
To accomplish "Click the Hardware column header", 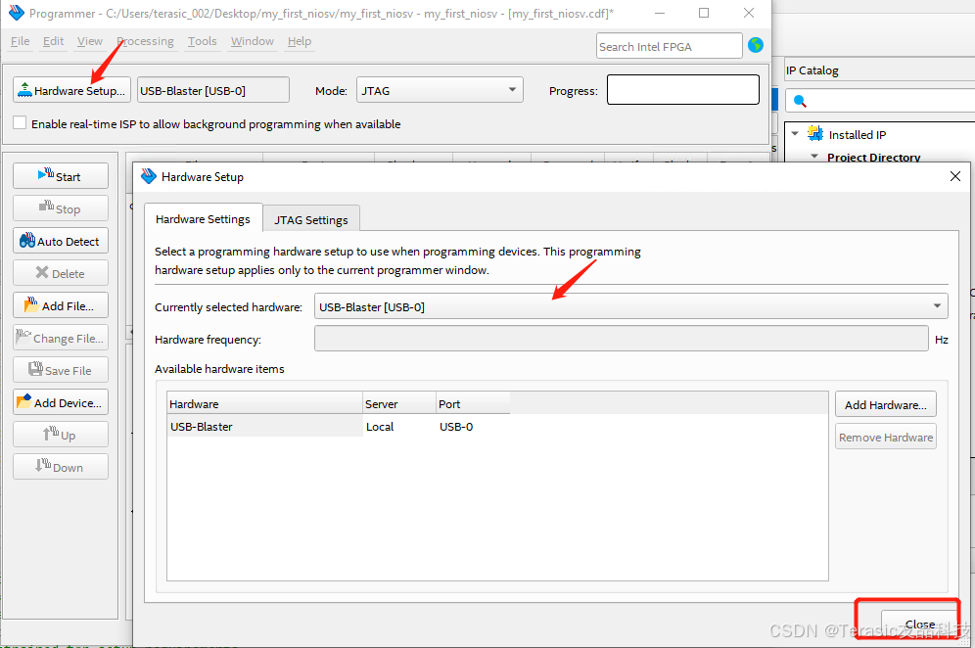I will pos(265,403).
